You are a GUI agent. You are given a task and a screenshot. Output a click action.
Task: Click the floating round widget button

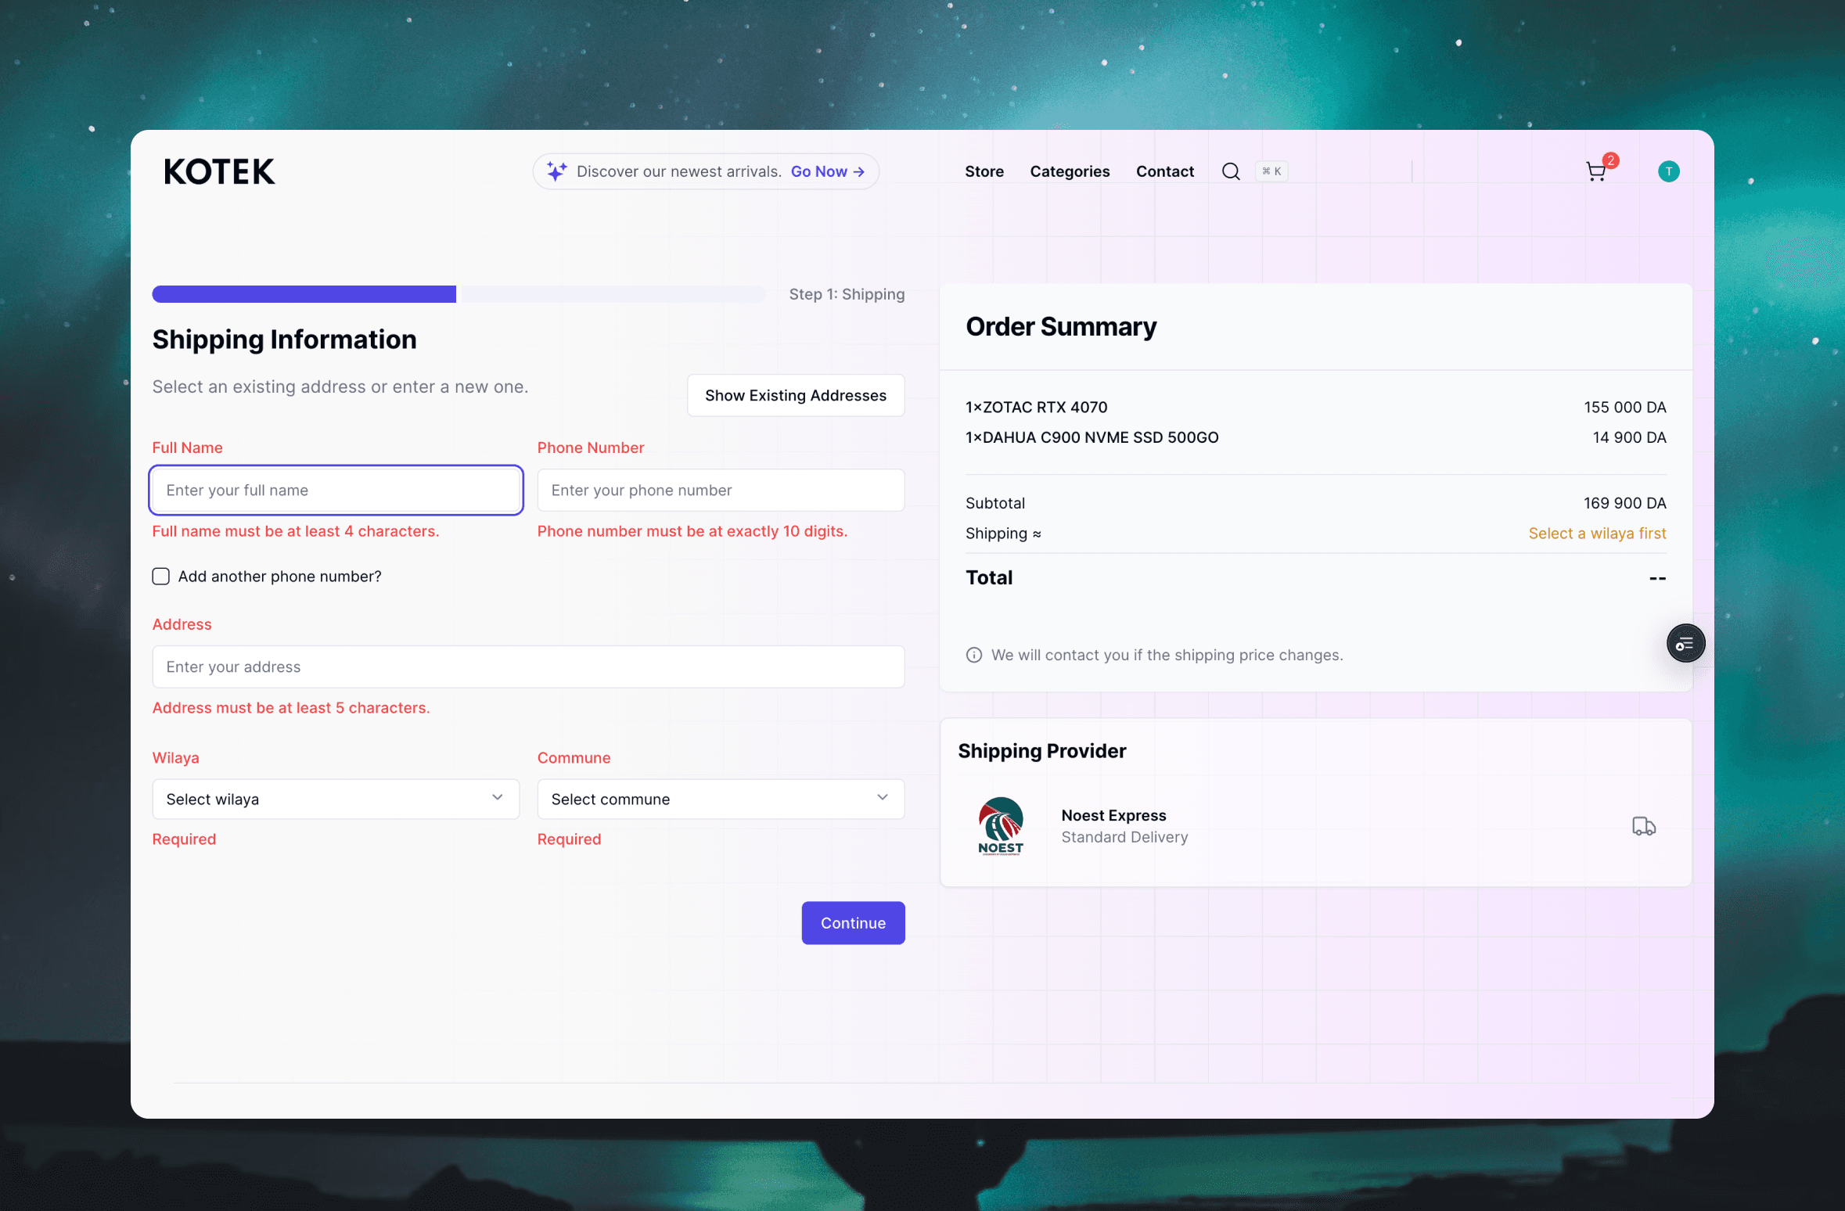(1685, 643)
